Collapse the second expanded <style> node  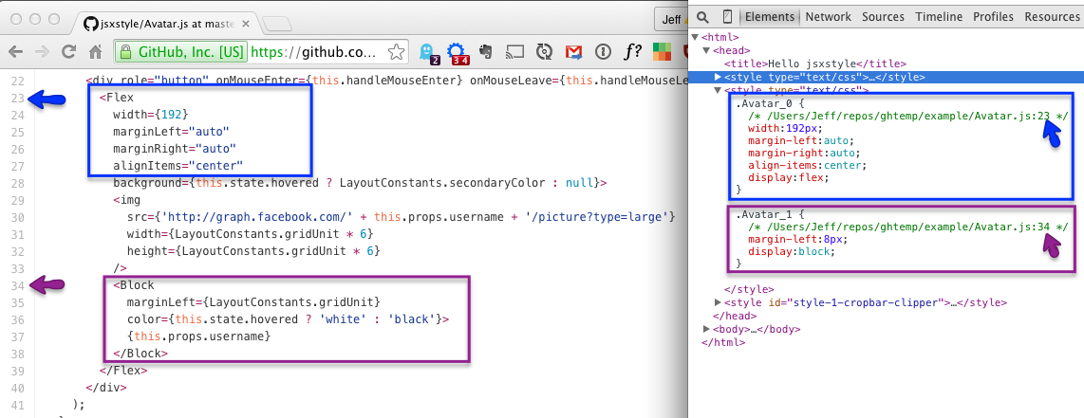719,90
